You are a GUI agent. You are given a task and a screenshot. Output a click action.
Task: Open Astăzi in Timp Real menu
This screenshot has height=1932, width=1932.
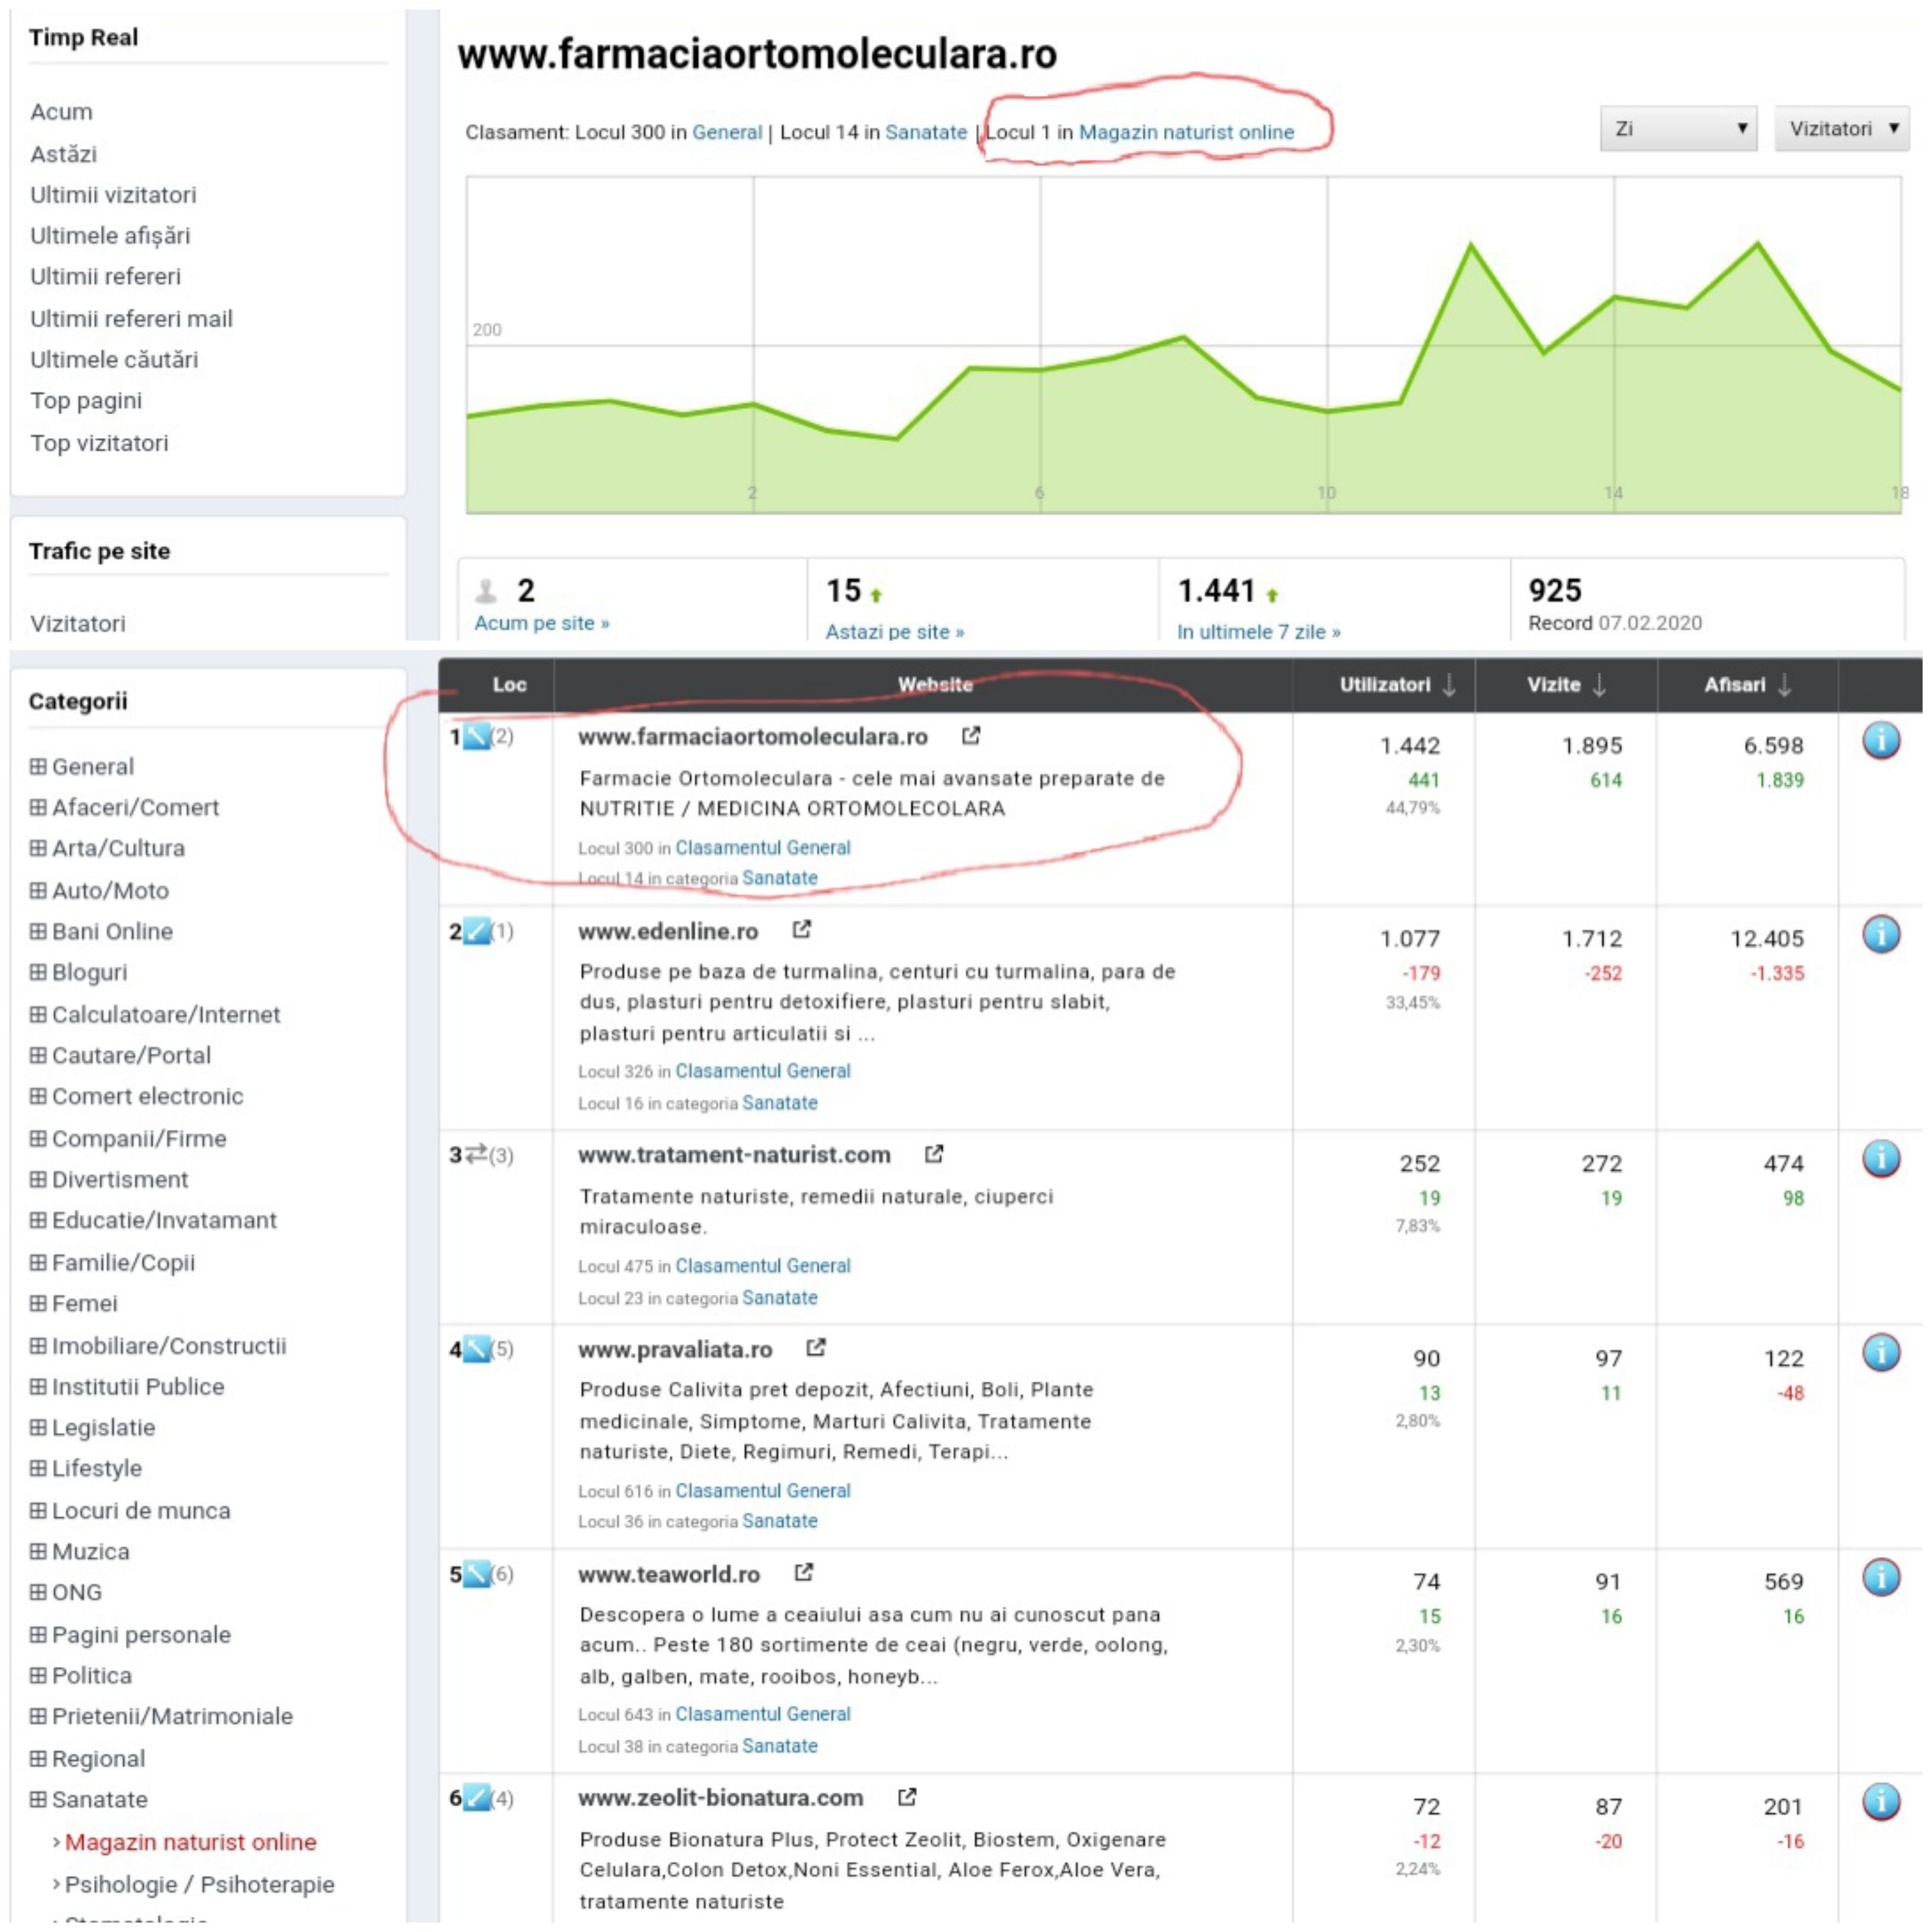point(63,154)
